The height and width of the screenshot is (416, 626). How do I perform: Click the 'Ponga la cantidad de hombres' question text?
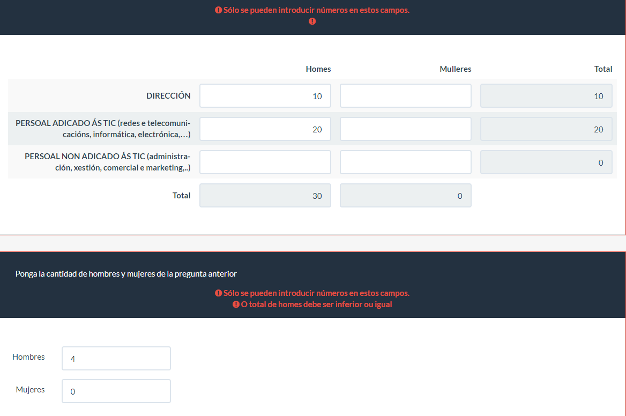pos(126,274)
